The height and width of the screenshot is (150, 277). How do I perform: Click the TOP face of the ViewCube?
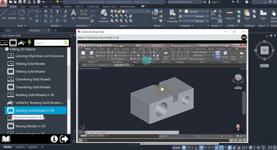[264, 50]
